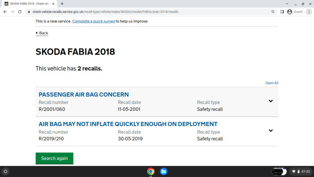Click recall number R/2001/060 text

coord(52,109)
